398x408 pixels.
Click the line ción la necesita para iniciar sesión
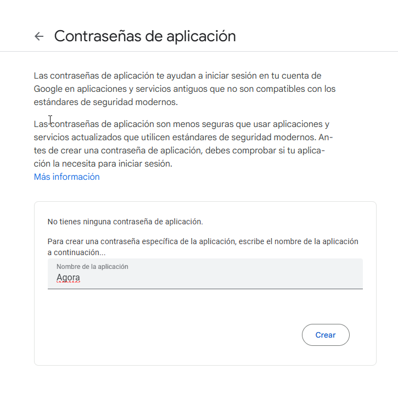click(x=103, y=164)
